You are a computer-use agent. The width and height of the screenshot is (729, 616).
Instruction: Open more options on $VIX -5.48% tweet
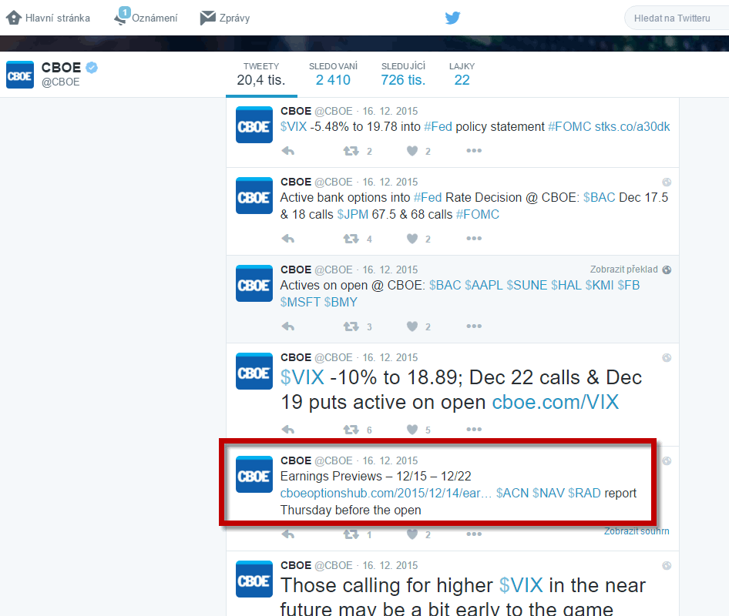coord(474,150)
